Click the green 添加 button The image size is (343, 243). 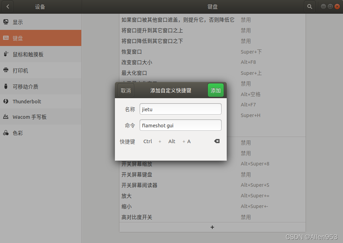point(215,90)
